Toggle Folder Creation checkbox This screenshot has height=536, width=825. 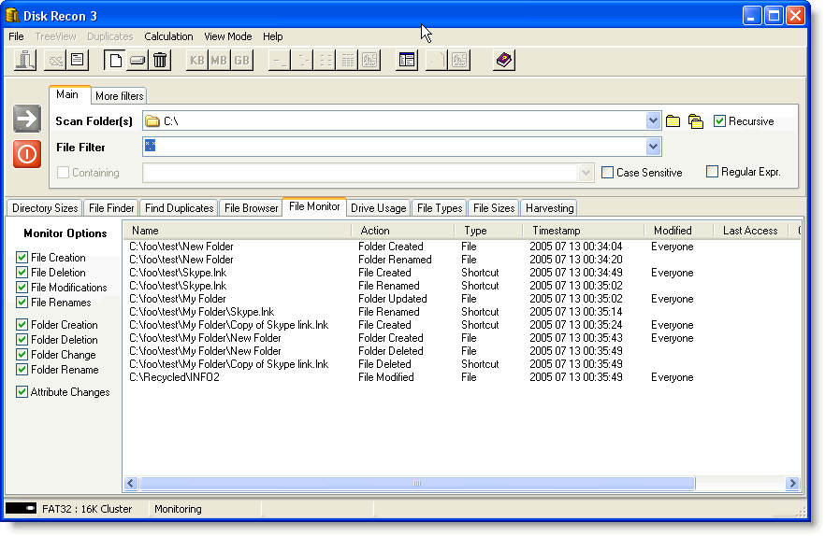[x=22, y=324]
